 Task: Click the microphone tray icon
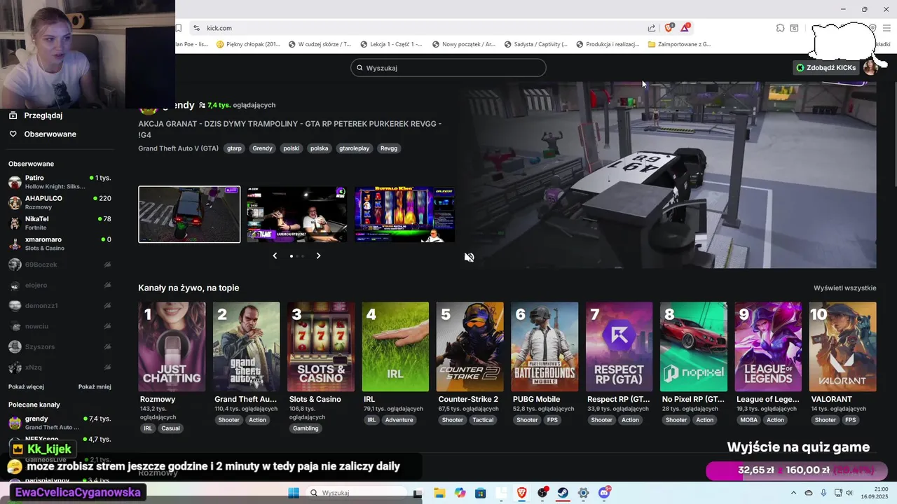[x=823, y=493]
